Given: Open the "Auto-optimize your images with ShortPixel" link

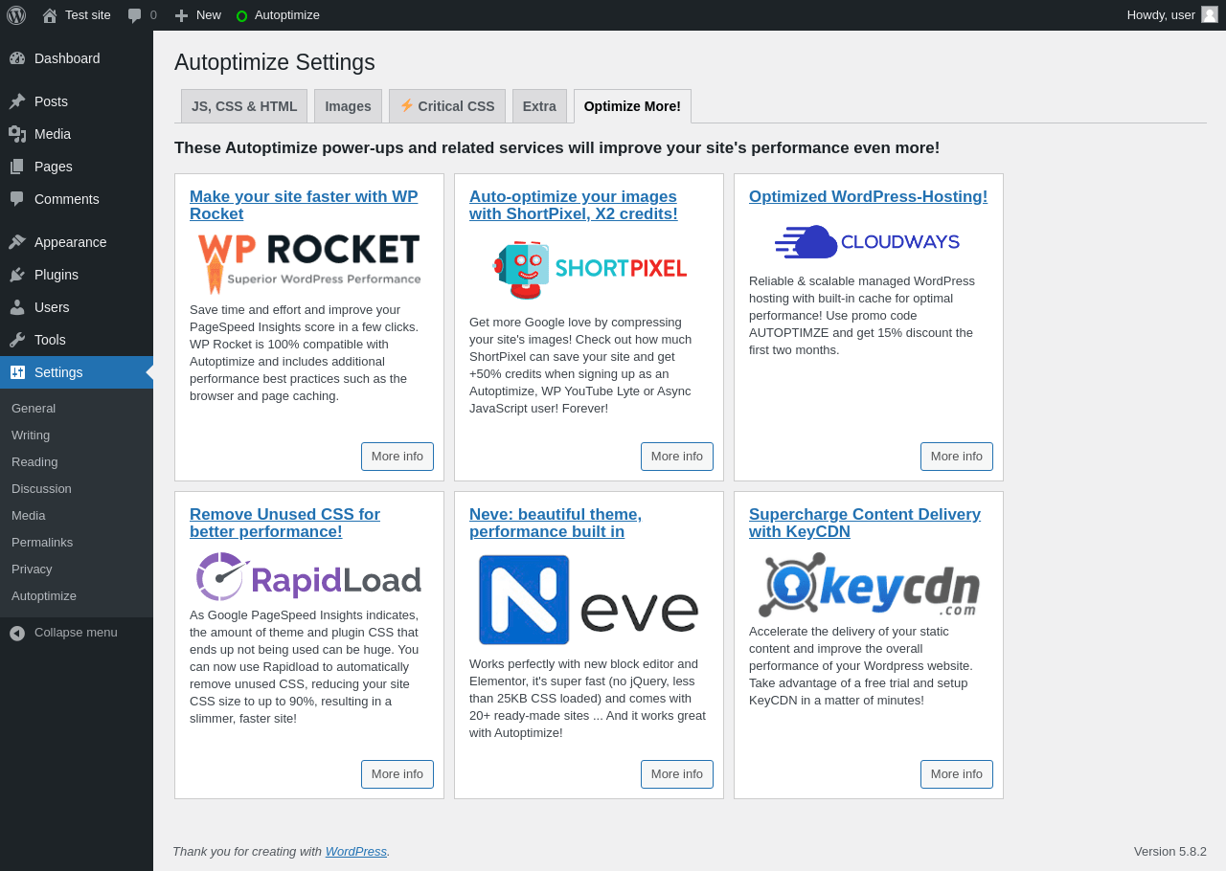Looking at the screenshot, I should 574,206.
